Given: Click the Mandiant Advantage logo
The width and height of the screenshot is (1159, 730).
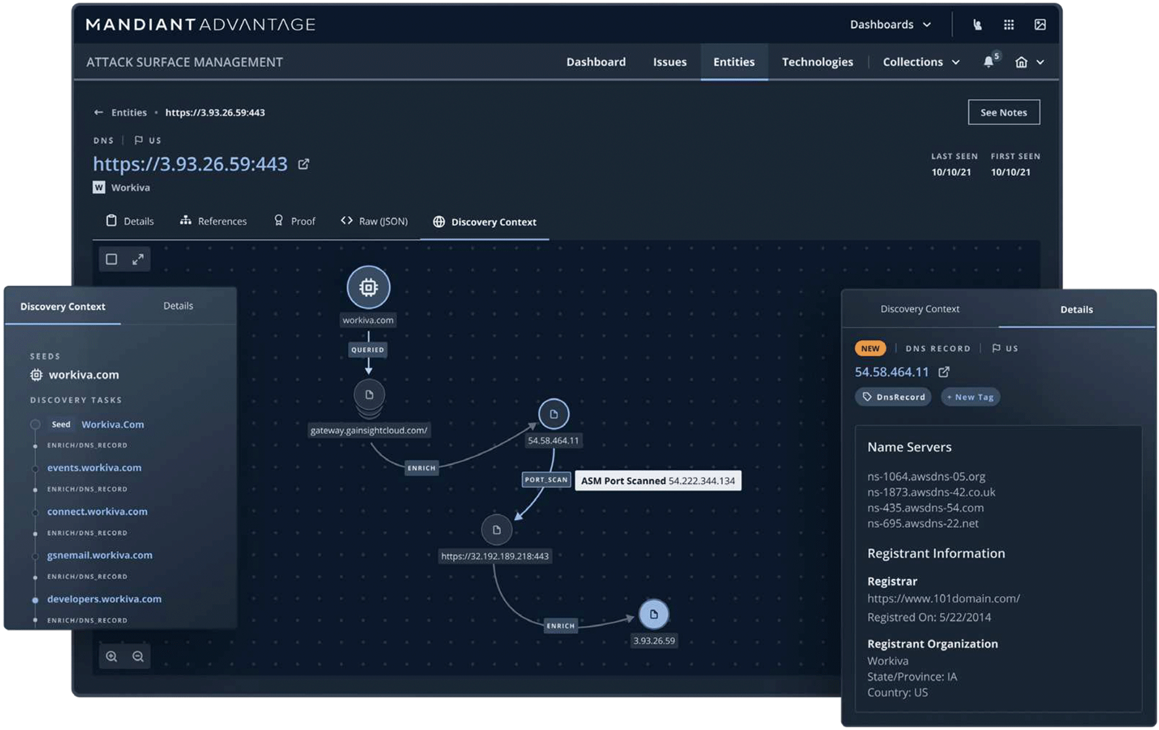Looking at the screenshot, I should 200,25.
